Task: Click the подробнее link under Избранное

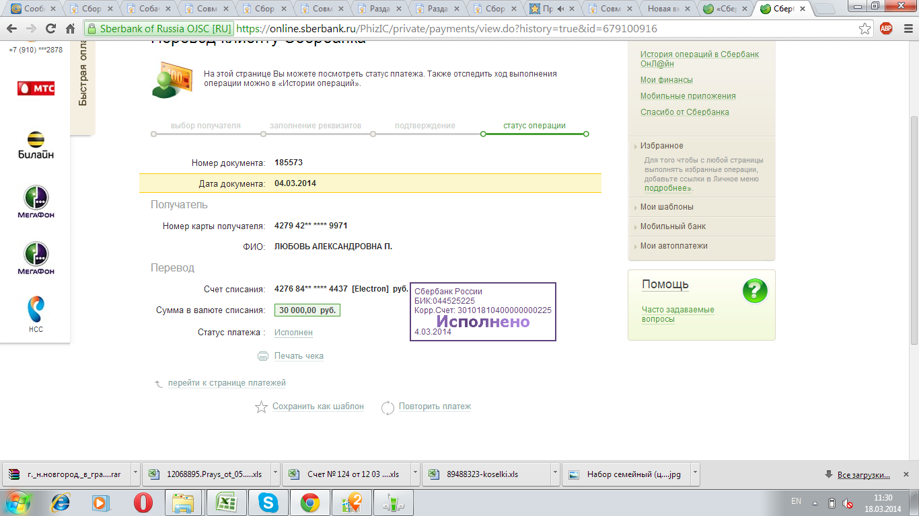Action: 668,189
